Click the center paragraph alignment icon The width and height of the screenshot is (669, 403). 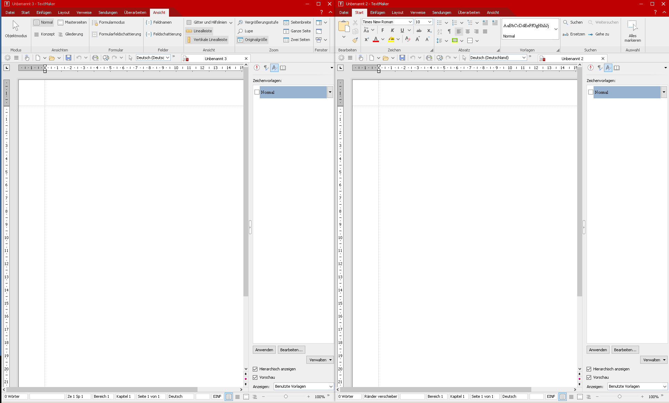468,31
